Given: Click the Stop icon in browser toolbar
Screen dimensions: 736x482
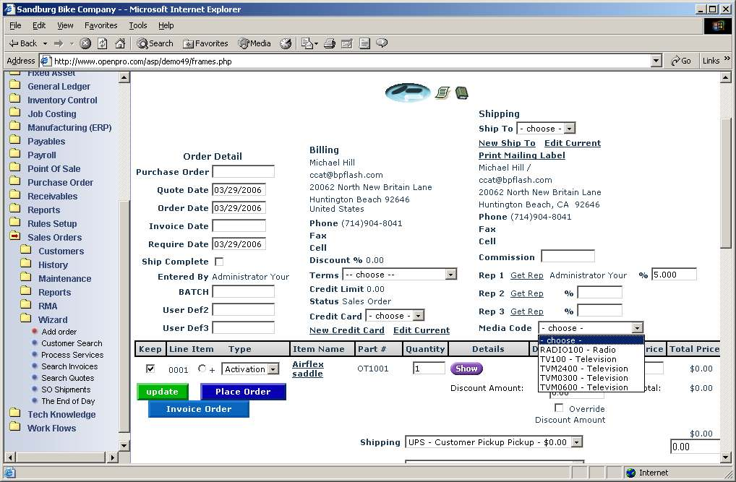Looking at the screenshot, I should pyautogui.click(x=85, y=43).
